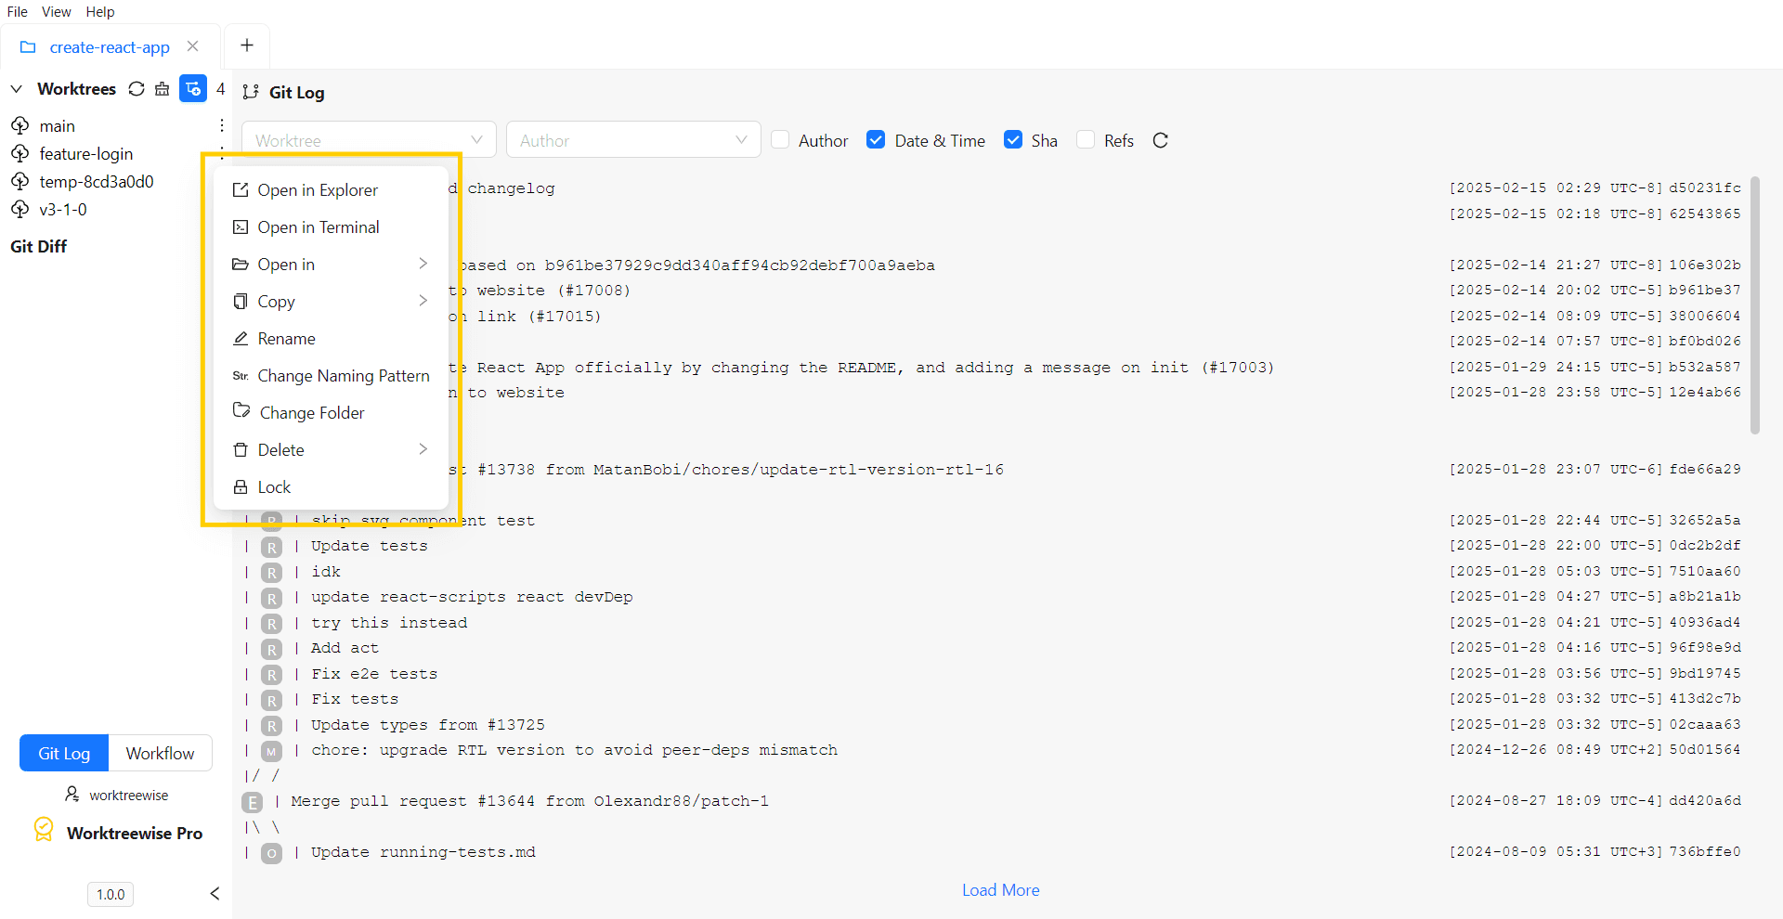
Task: Select the main worktree tree icon
Action: [20, 125]
